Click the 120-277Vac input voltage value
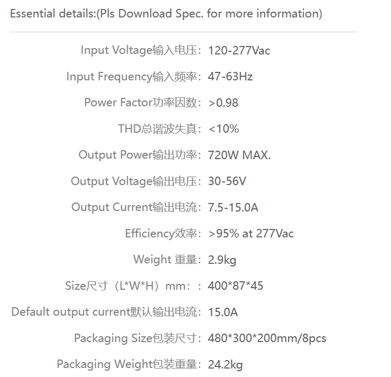The width and height of the screenshot is (391, 377). pos(239,51)
